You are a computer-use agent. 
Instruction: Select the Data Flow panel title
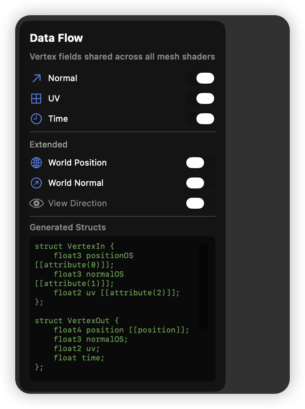click(x=57, y=38)
